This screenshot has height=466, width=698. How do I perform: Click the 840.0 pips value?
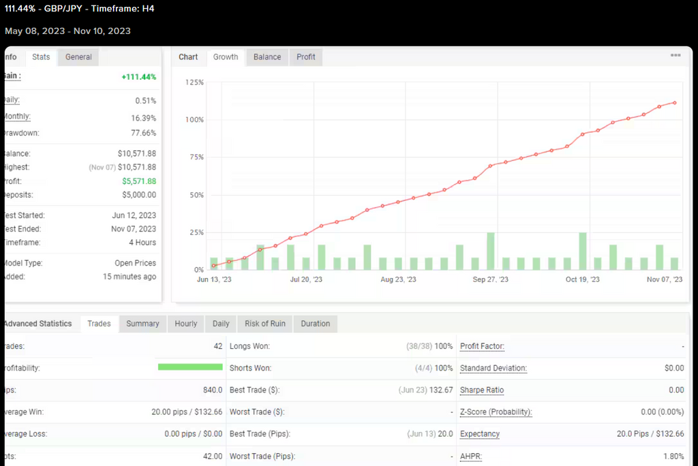[213, 390]
